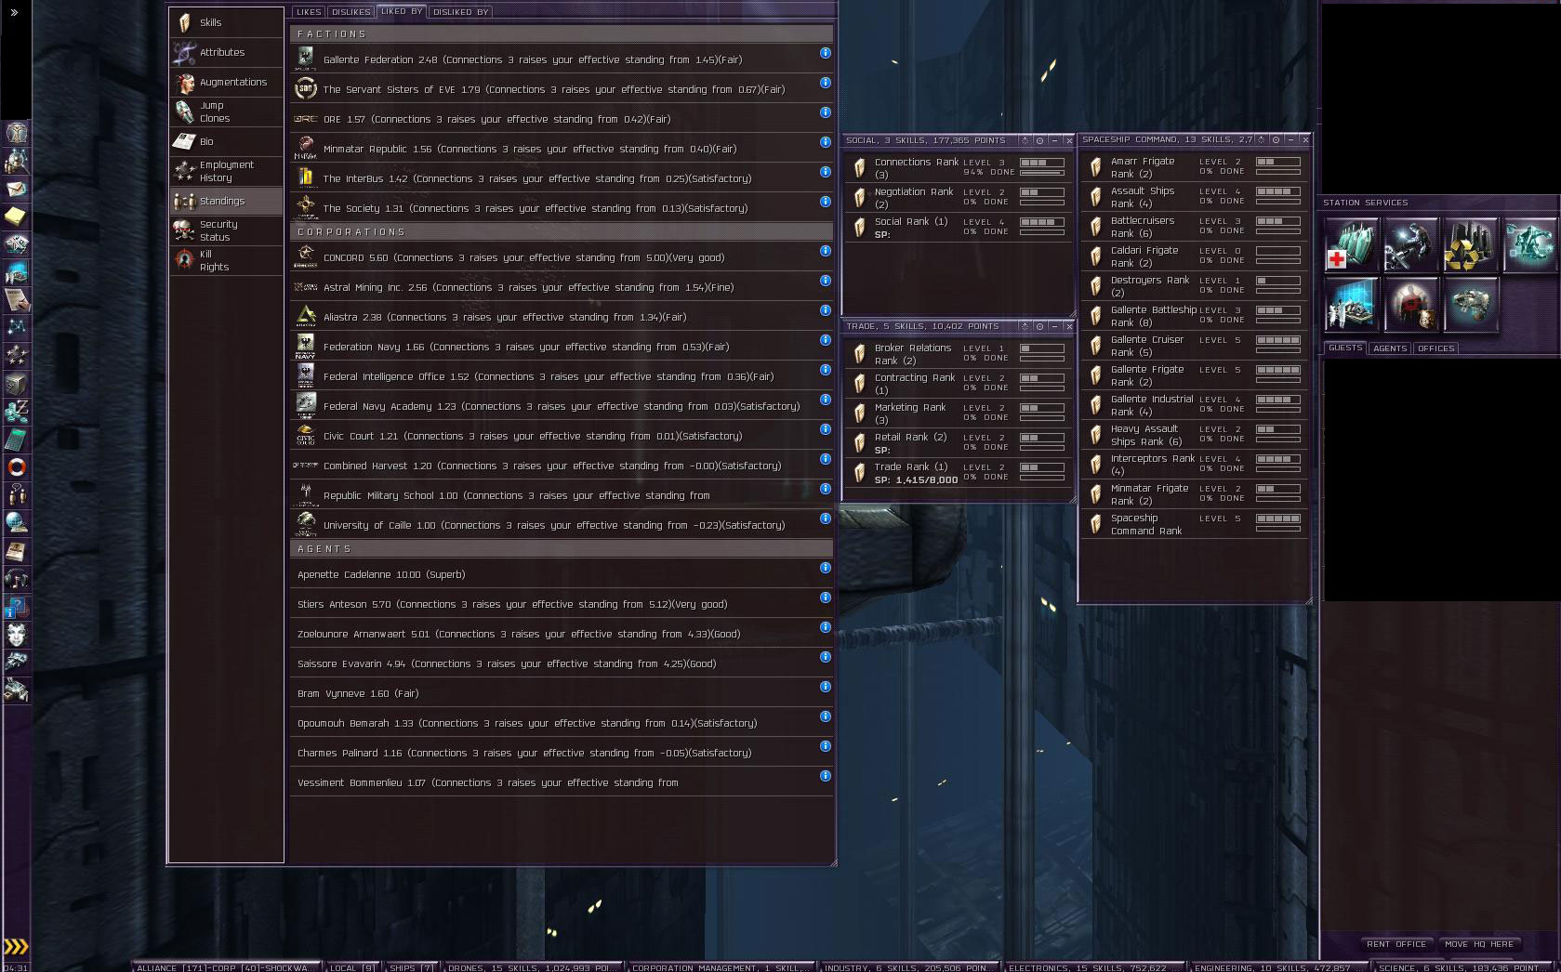Click the Interceptors skill book icon

pyautogui.click(x=1096, y=465)
